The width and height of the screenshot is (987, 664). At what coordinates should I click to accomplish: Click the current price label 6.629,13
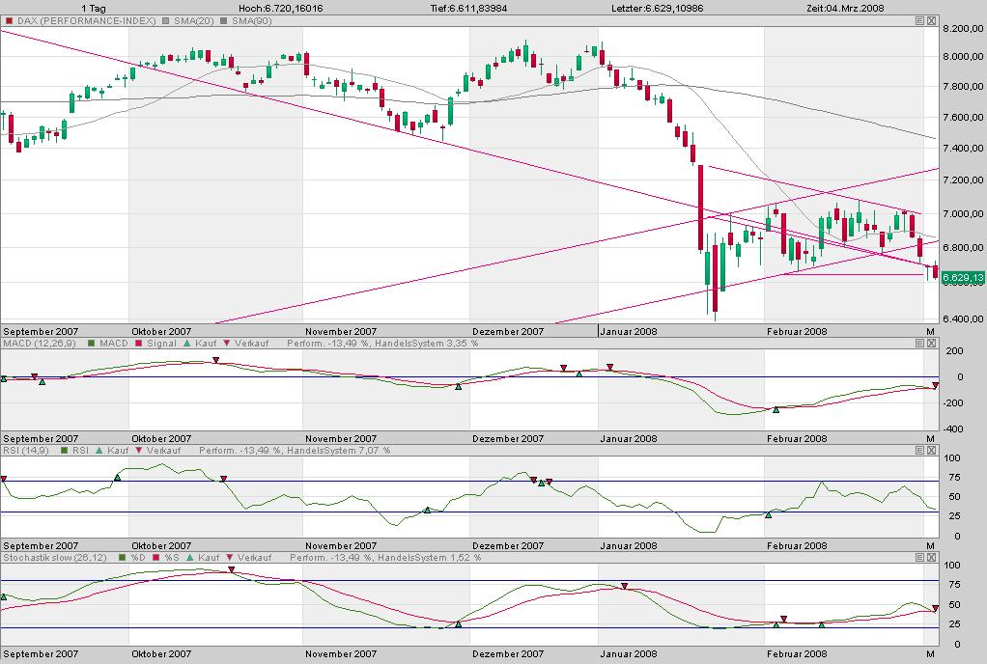(963, 277)
